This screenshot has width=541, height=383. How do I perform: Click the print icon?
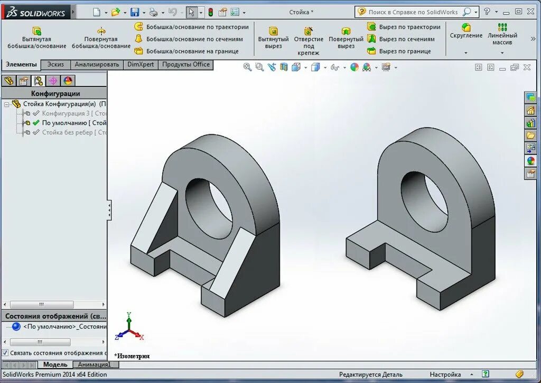tap(153, 13)
